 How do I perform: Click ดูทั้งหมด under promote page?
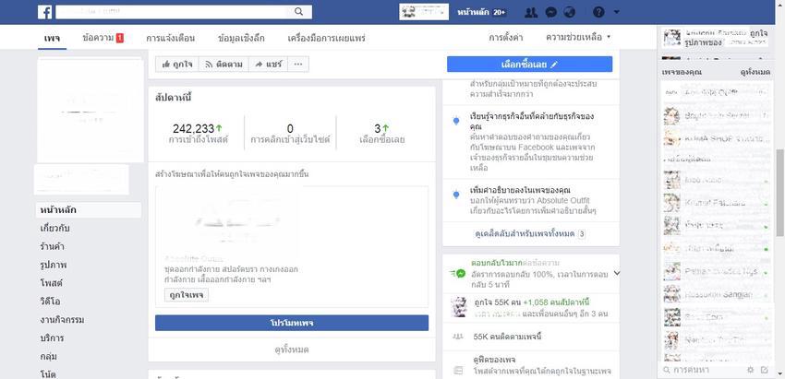(x=292, y=350)
